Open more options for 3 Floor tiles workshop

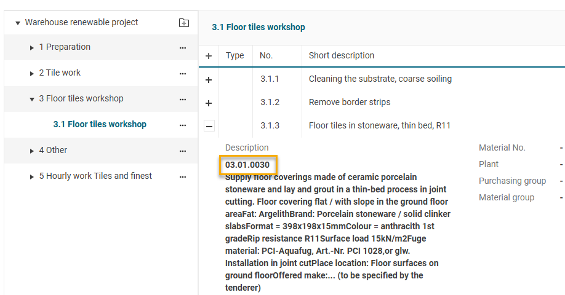click(x=183, y=99)
